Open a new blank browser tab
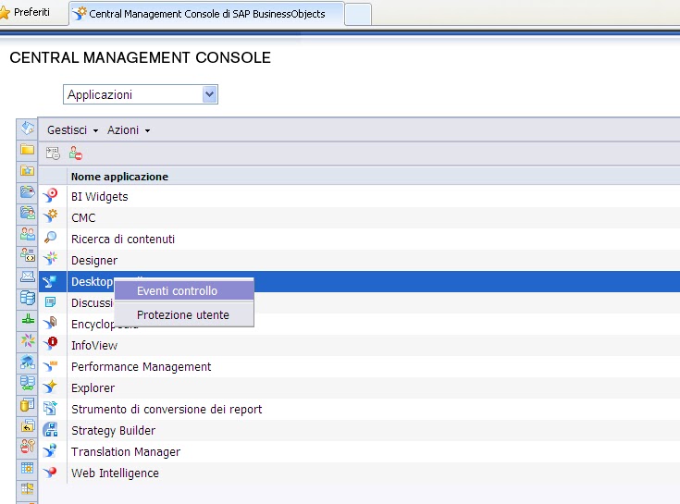The width and height of the screenshot is (680, 504). tap(358, 14)
